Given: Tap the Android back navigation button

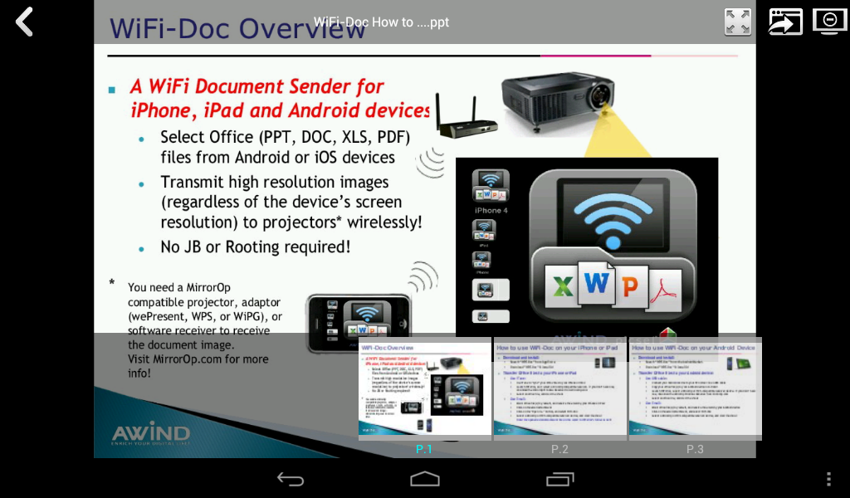Looking at the screenshot, I should pos(290,479).
